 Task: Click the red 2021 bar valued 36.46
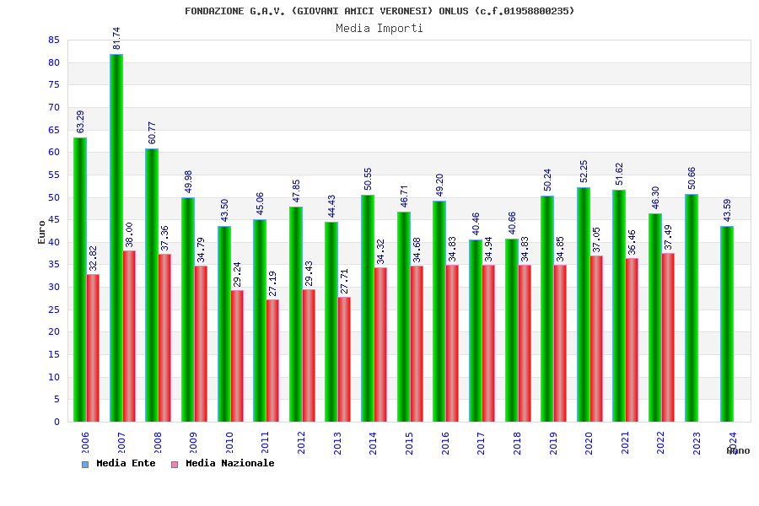click(632, 340)
